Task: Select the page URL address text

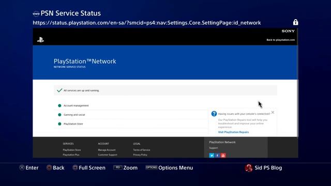Action: point(147,23)
